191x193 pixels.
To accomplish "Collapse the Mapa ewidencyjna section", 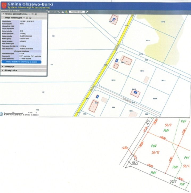I will (x=3, y=17).
